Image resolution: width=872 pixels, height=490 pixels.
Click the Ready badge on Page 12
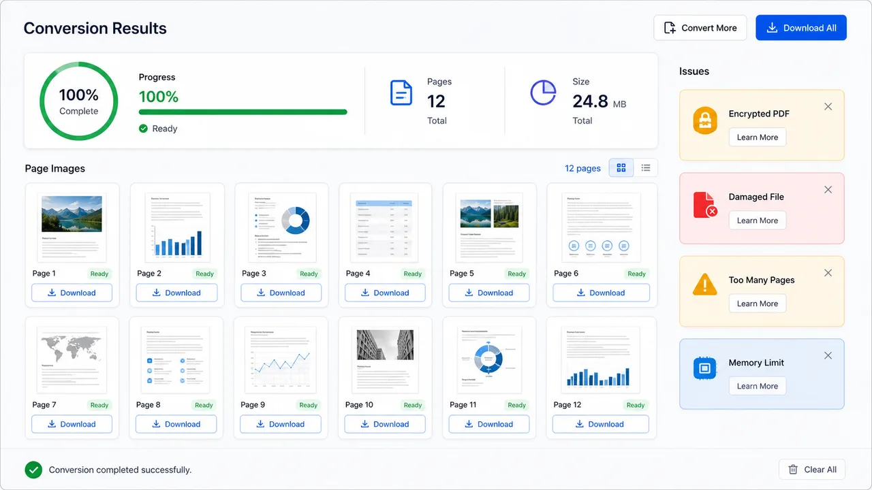(x=636, y=405)
